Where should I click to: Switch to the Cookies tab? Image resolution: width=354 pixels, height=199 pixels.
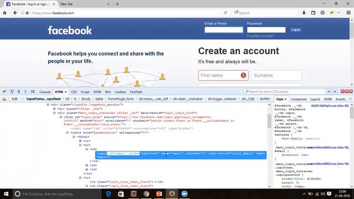(x=120, y=92)
